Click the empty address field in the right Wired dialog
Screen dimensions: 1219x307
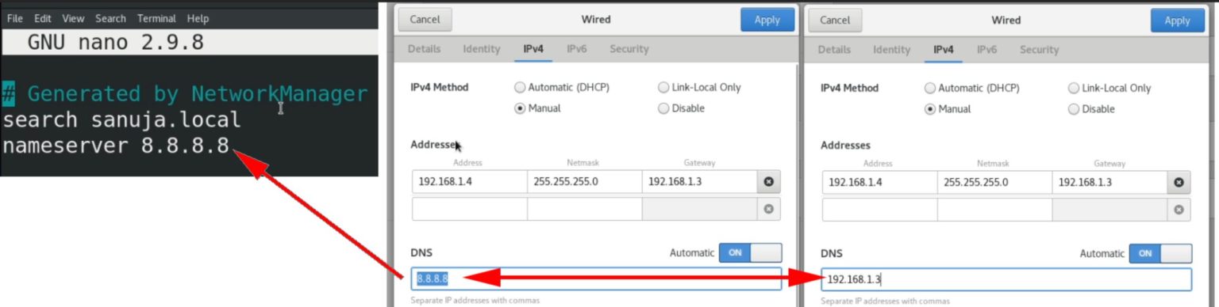(879, 209)
